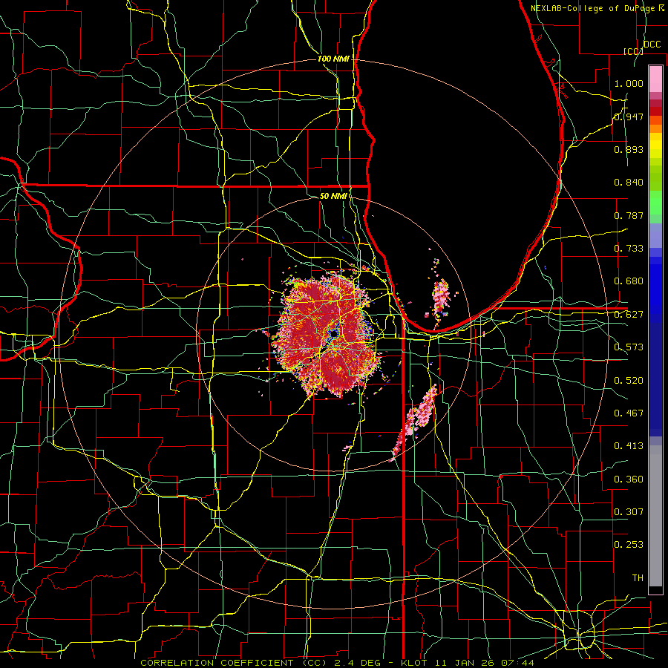Click the 0.947 legend value
The height and width of the screenshot is (668, 668).
tap(629, 117)
